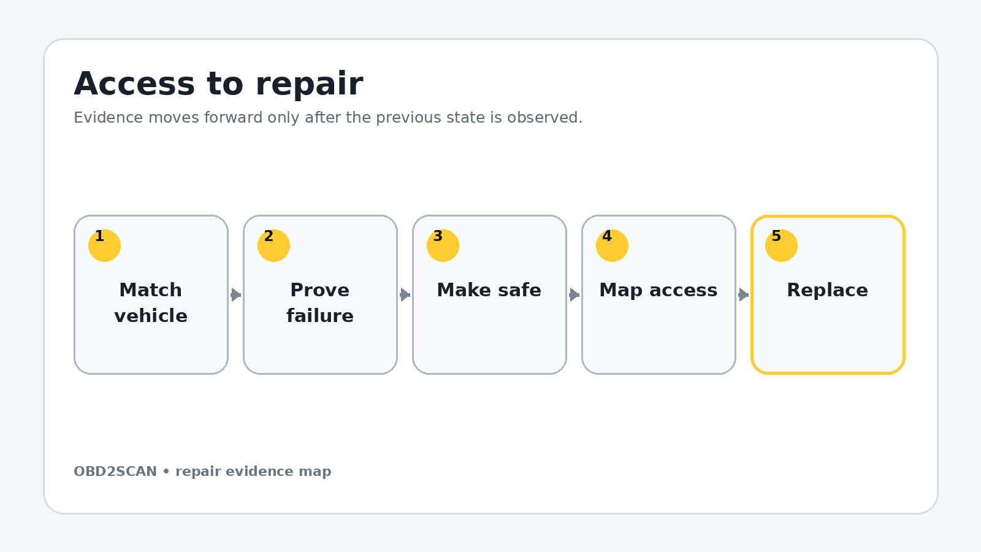Image resolution: width=981 pixels, height=552 pixels.
Task: Click the evidence subtitle text line
Action: coord(328,117)
